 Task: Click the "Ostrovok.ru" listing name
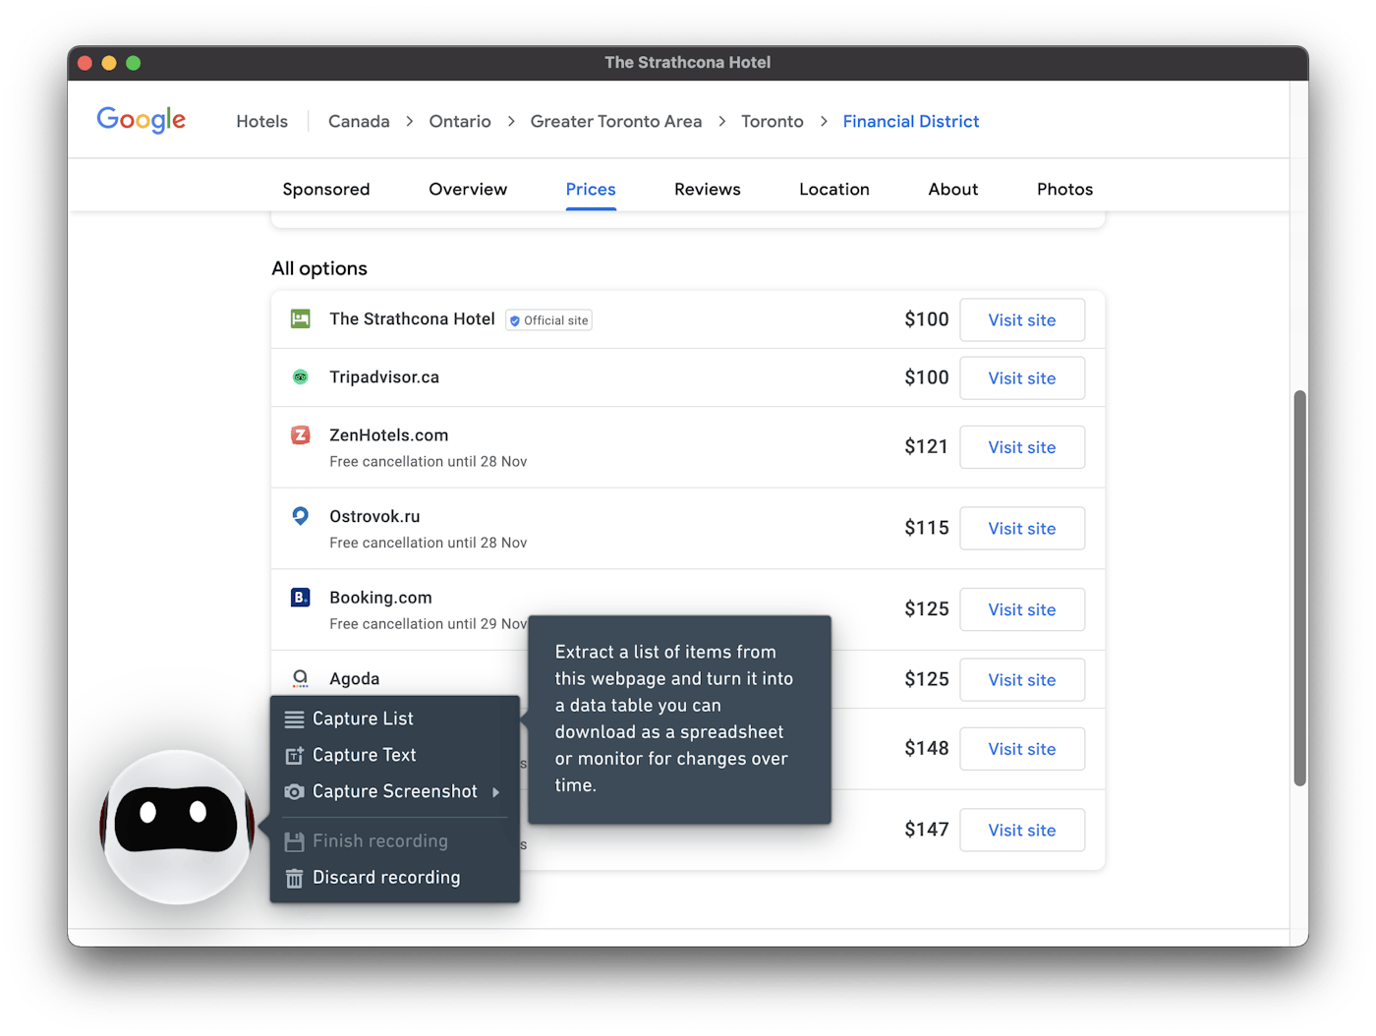coord(374,517)
